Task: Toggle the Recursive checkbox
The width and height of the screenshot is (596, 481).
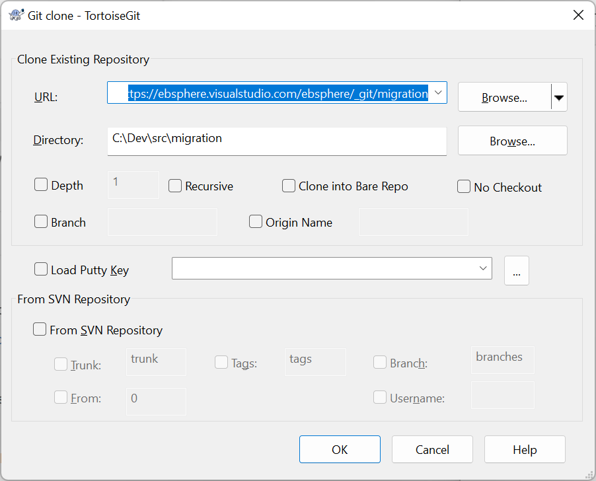Action: (x=175, y=186)
